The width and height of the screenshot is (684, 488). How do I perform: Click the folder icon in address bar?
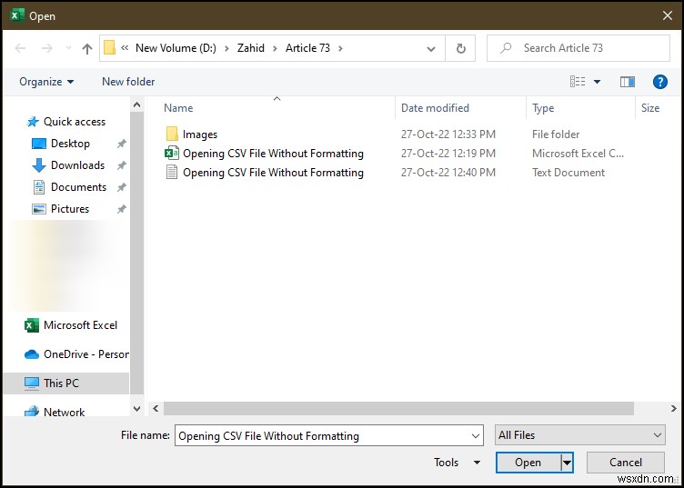[109, 47]
